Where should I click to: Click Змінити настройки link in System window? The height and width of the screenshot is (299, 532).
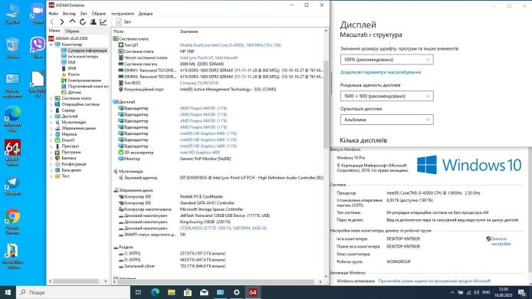pyautogui.click(x=501, y=242)
